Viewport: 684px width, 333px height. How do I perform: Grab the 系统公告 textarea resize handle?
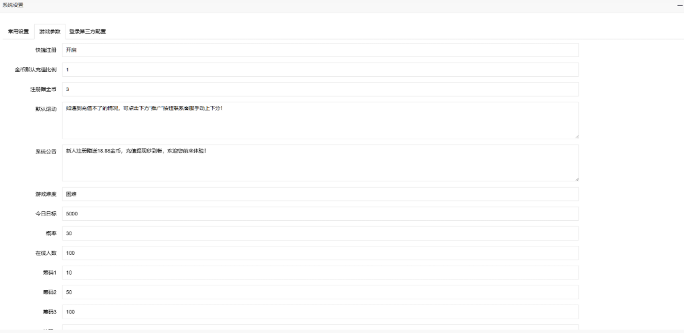pos(576,179)
